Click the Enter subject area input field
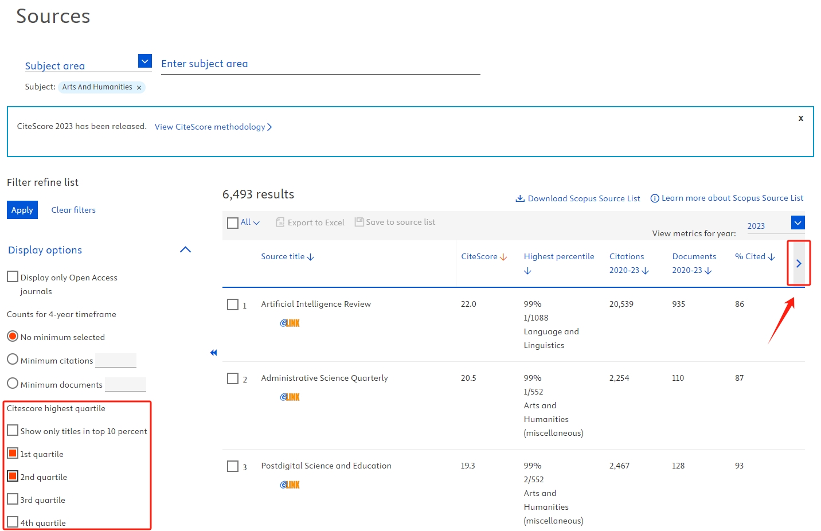Screen dimensions: 821x531 [x=320, y=64]
